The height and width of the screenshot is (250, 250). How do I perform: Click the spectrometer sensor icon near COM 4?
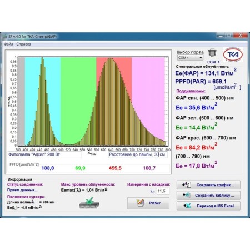tap(212, 53)
